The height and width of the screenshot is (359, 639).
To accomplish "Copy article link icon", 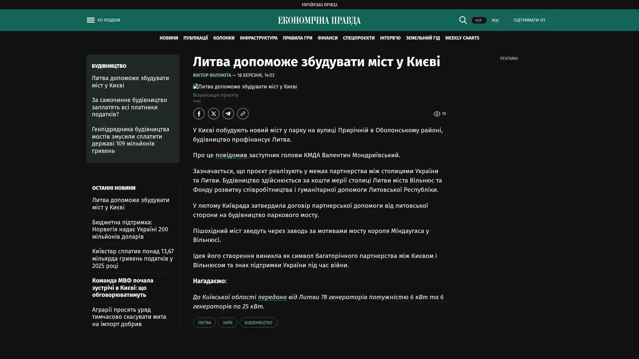I will pos(243,114).
